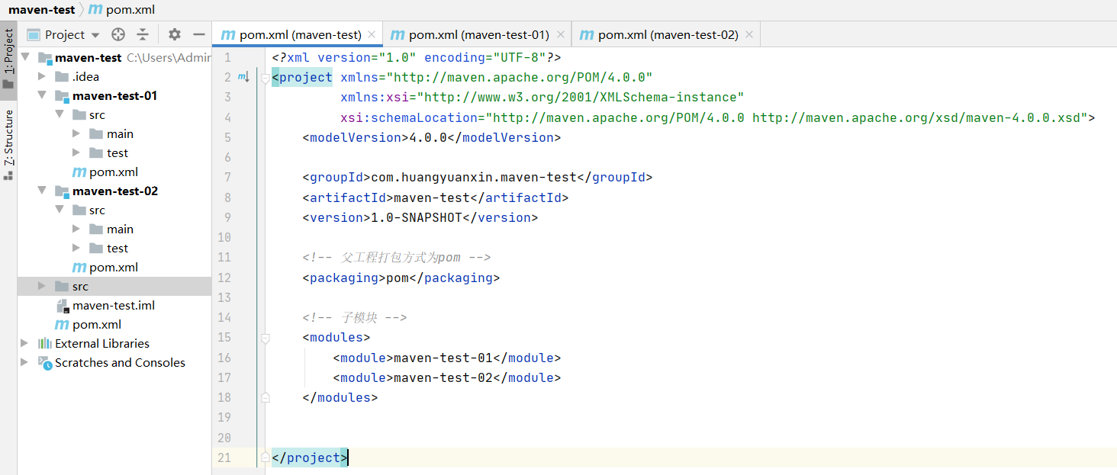Click the packaging pom line
The width and height of the screenshot is (1117, 475).
coord(401,278)
